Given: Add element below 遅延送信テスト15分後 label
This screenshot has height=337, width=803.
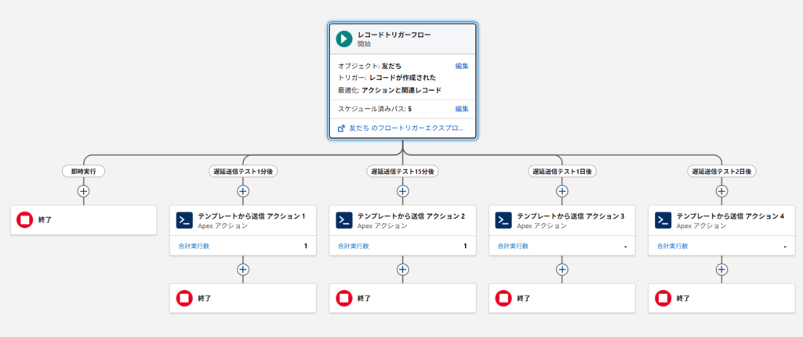Looking at the screenshot, I should tap(402, 190).
